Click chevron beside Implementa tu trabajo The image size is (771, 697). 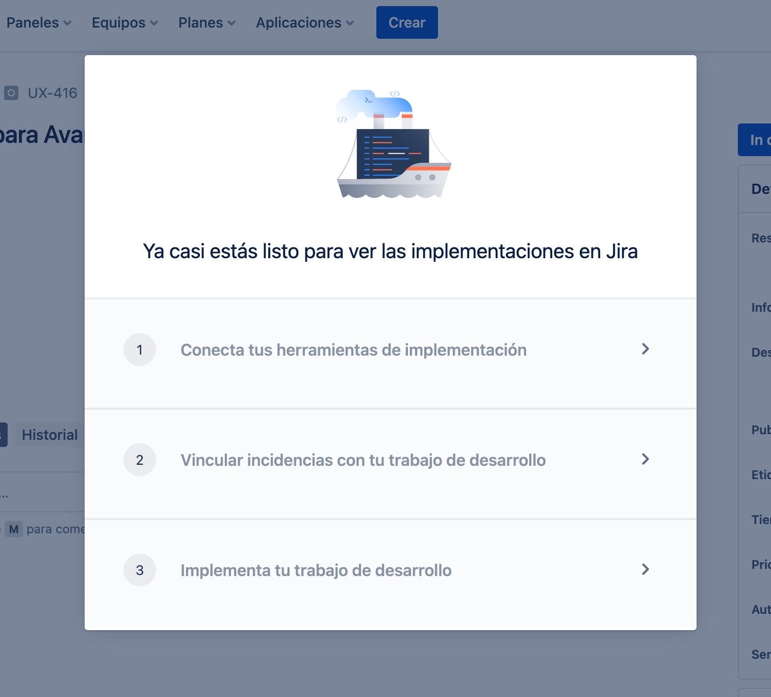point(645,569)
